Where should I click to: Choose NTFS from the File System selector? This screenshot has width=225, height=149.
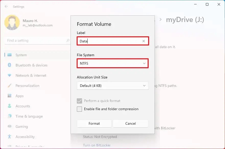pyautogui.click(x=112, y=63)
